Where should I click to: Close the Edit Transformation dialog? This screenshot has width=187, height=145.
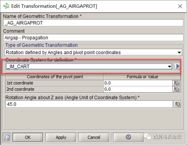180,6
